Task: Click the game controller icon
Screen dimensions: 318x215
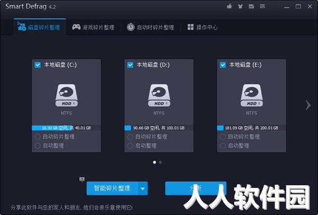Action: 76,27
